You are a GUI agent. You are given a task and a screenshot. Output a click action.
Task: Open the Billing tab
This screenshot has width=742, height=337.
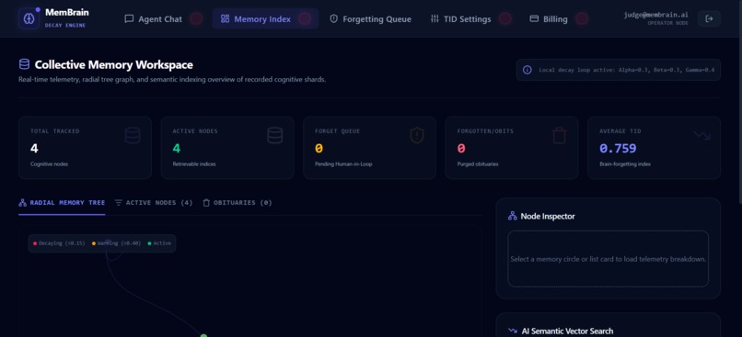tap(549, 19)
